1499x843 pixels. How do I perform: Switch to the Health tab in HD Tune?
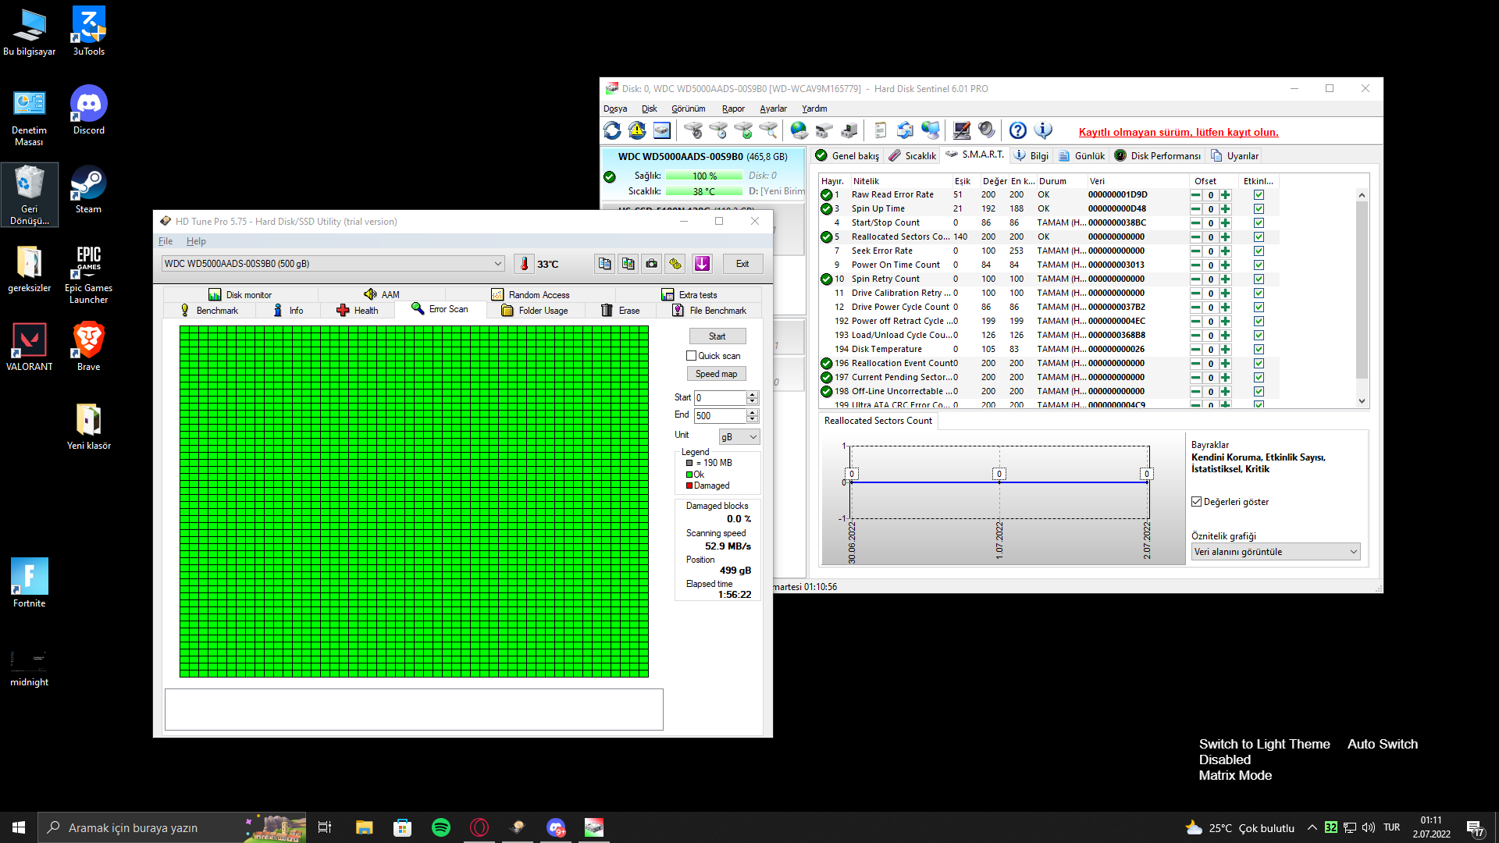click(358, 311)
